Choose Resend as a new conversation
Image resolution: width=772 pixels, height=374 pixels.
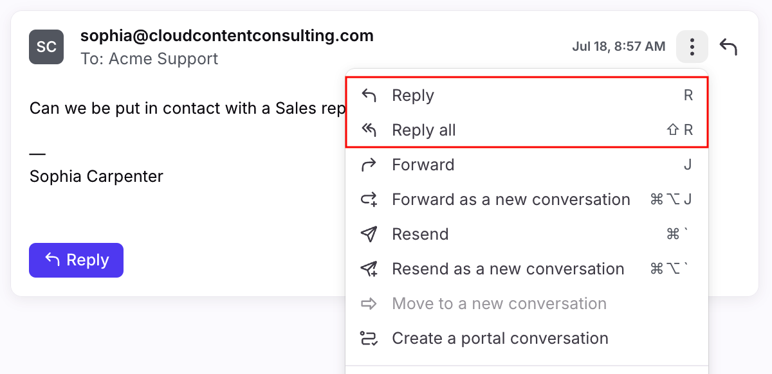pos(527,269)
